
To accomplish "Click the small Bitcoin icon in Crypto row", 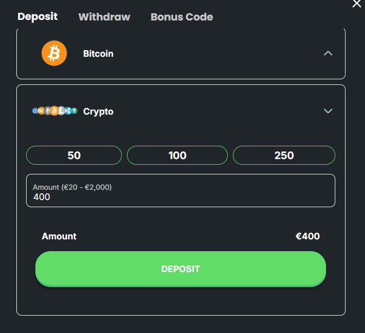I will (x=54, y=110).
